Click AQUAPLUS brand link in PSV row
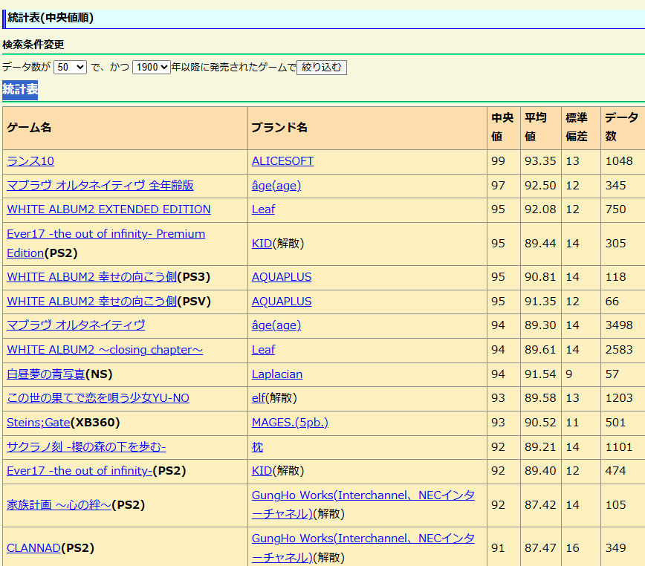The height and width of the screenshot is (566, 645). [282, 302]
